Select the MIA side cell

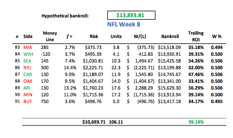[x=28, y=48]
